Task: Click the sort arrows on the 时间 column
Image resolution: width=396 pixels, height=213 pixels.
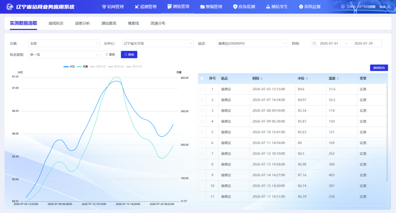Action: tap(262, 79)
